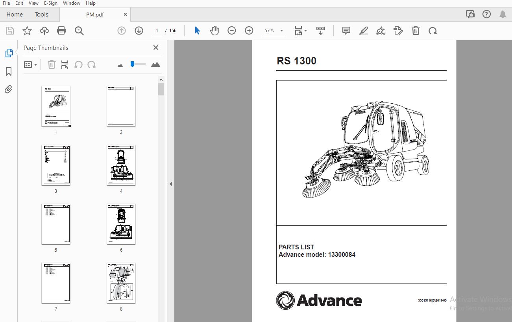Select page 3 thumbnail
This screenshot has height=322, width=512.
pyautogui.click(x=56, y=165)
